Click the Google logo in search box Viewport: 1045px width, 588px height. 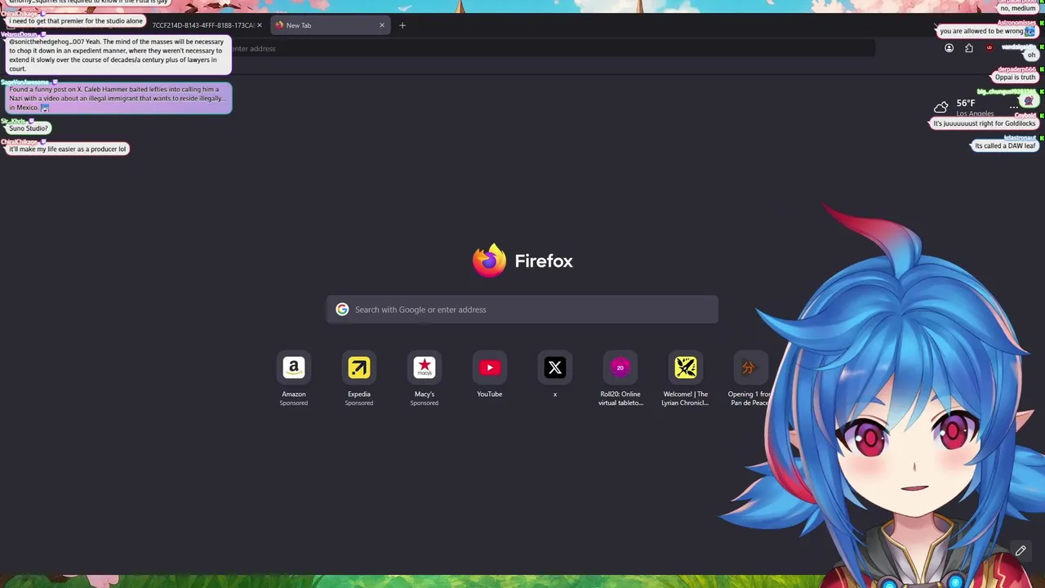pyautogui.click(x=342, y=310)
